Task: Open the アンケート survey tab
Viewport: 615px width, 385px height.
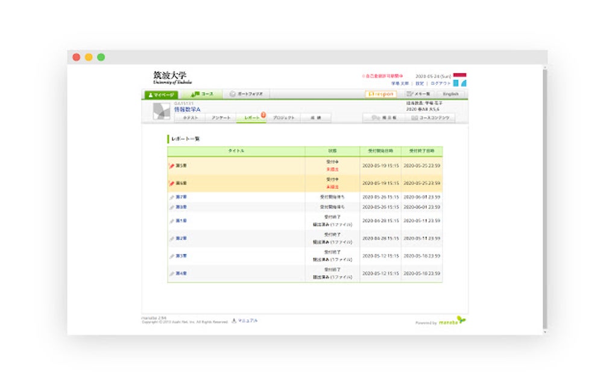Action: pyautogui.click(x=220, y=118)
